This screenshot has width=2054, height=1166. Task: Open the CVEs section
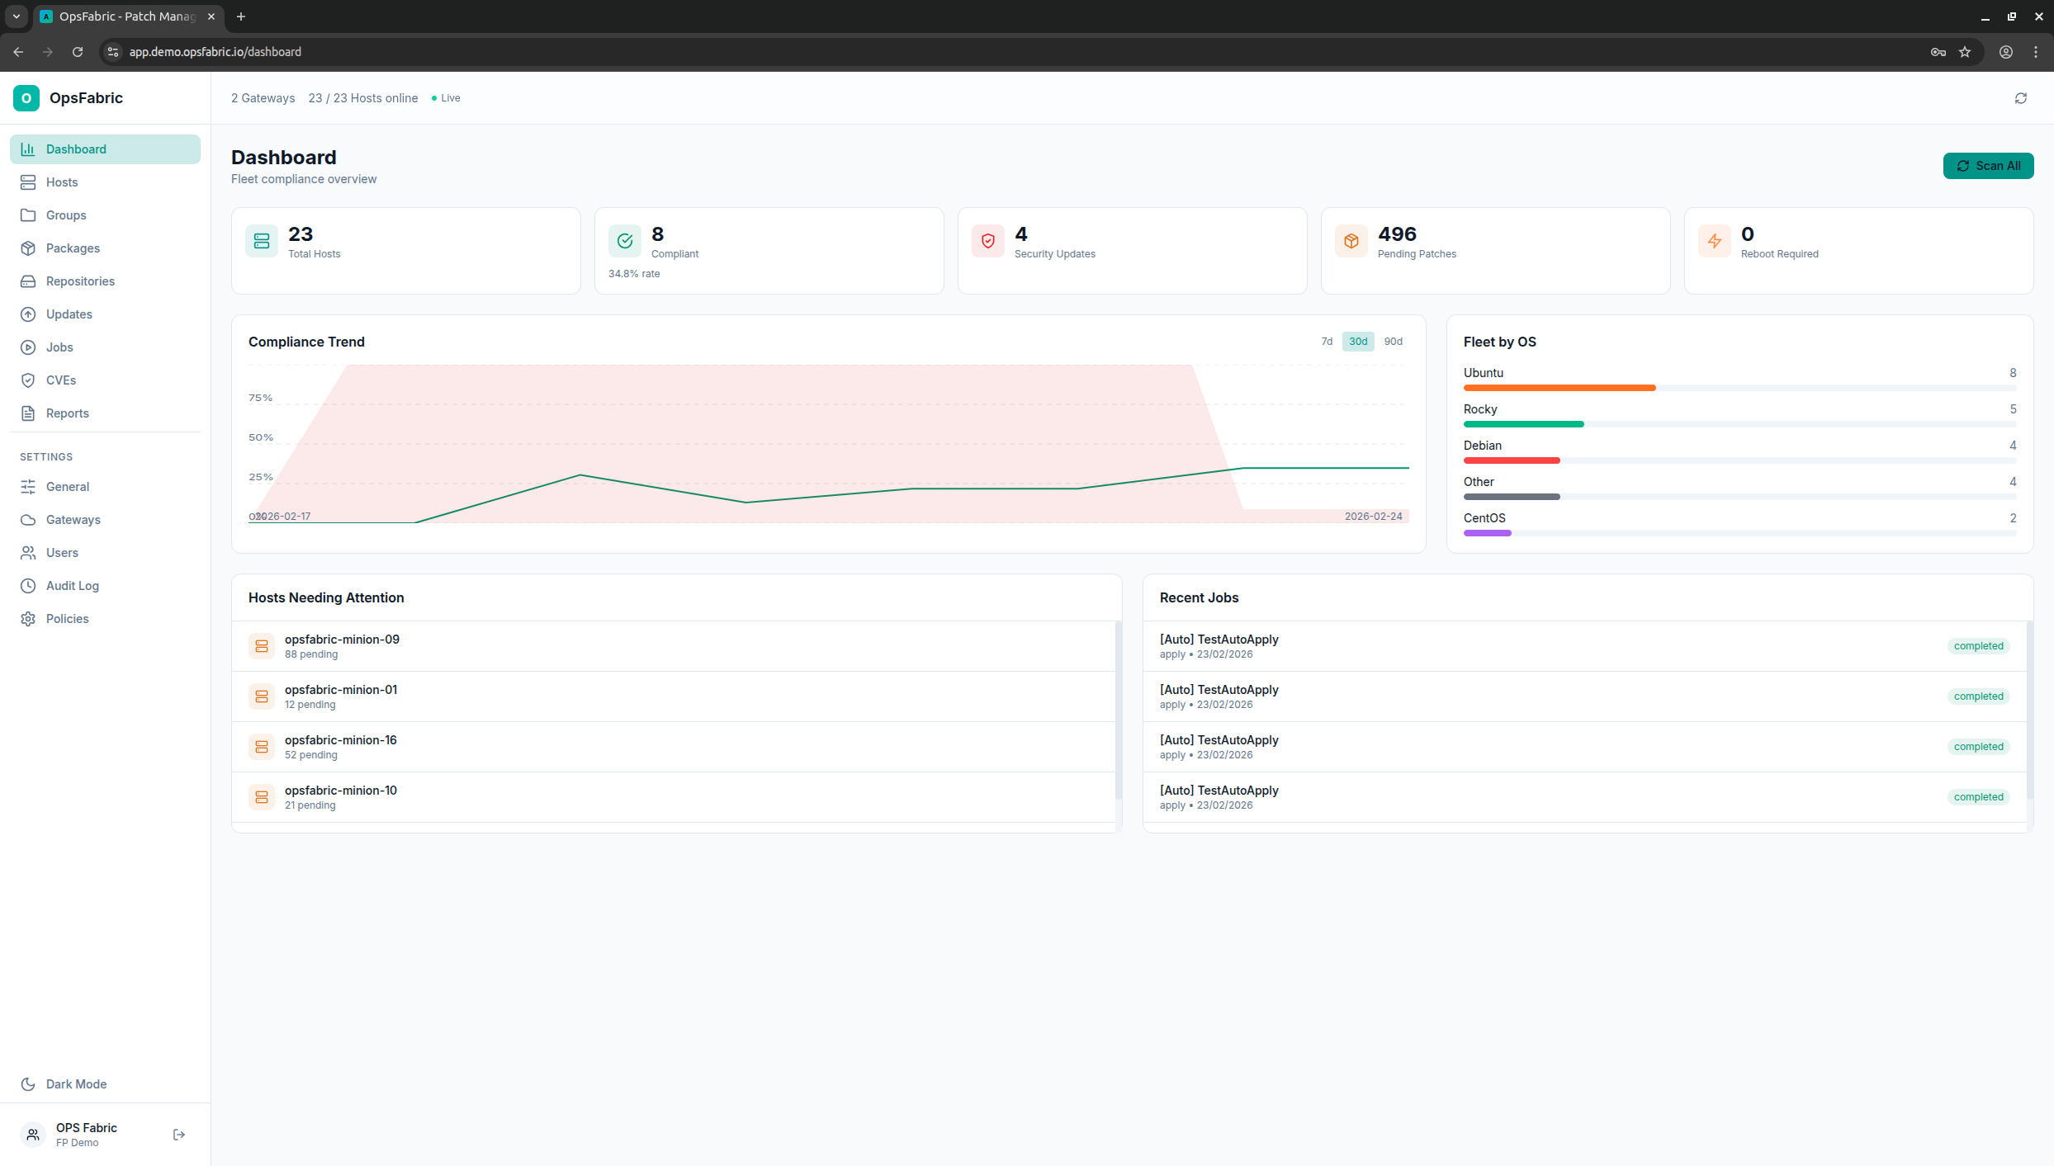coord(60,380)
